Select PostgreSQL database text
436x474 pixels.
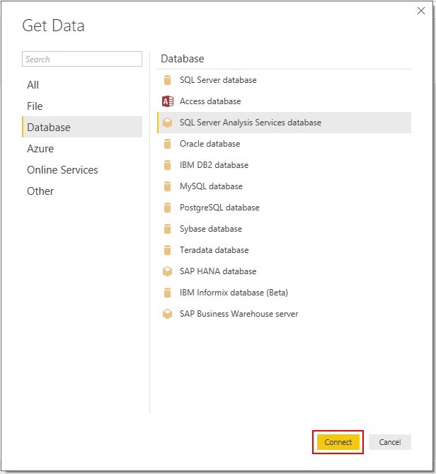[x=219, y=208]
